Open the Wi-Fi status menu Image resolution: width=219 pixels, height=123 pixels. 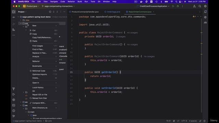click(x=172, y=2)
